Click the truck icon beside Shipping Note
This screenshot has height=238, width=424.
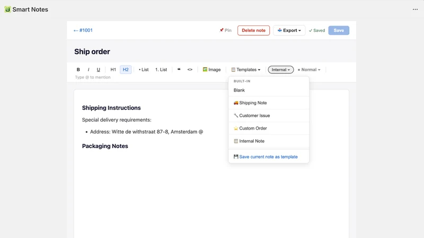[x=236, y=103]
